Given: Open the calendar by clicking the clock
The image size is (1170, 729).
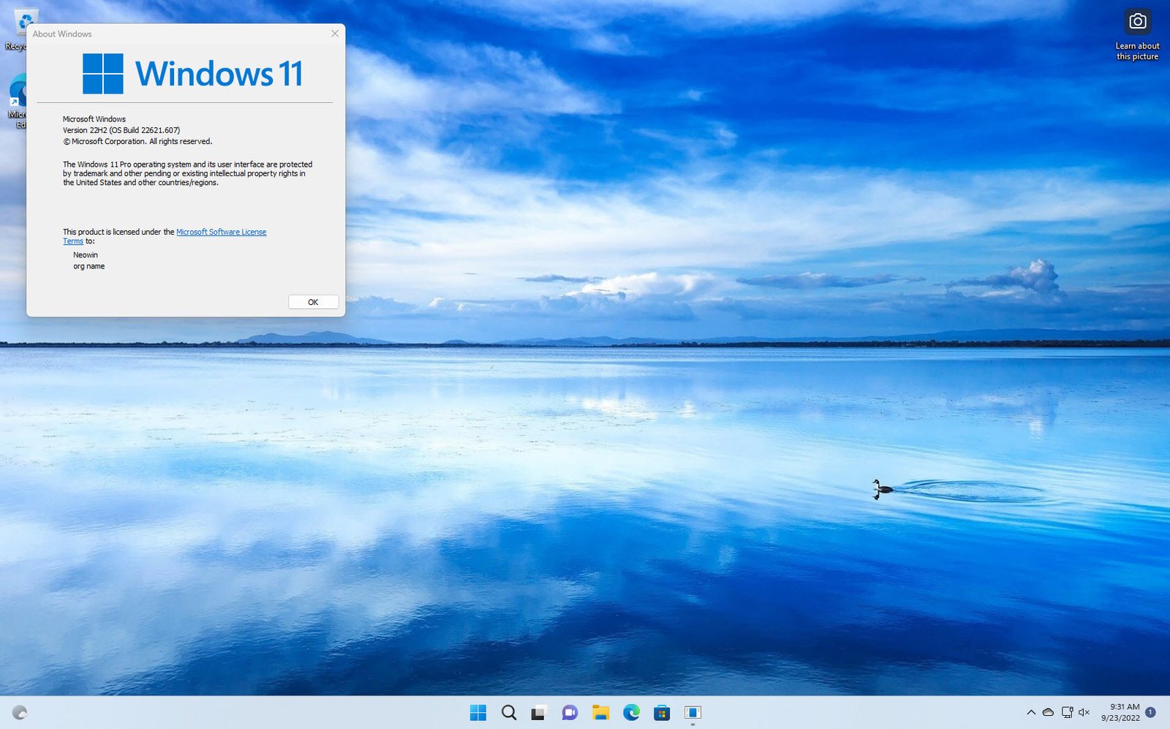Looking at the screenshot, I should [x=1121, y=712].
